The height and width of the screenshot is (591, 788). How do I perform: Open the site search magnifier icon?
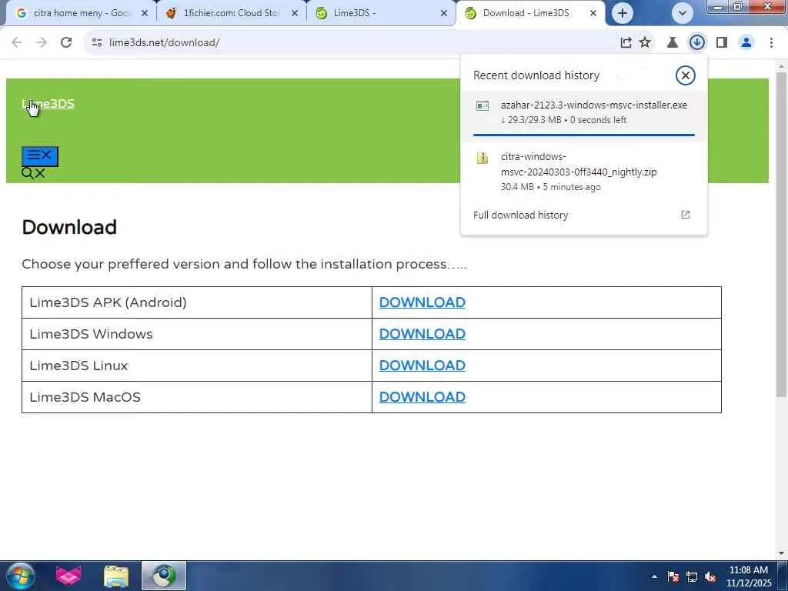(28, 173)
